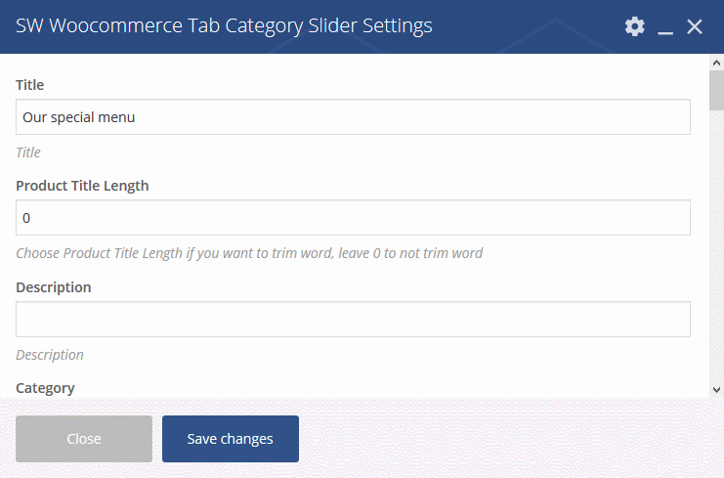Image resolution: width=724 pixels, height=478 pixels.
Task: Click the italic 'Description' hint text
Action: [50, 355]
